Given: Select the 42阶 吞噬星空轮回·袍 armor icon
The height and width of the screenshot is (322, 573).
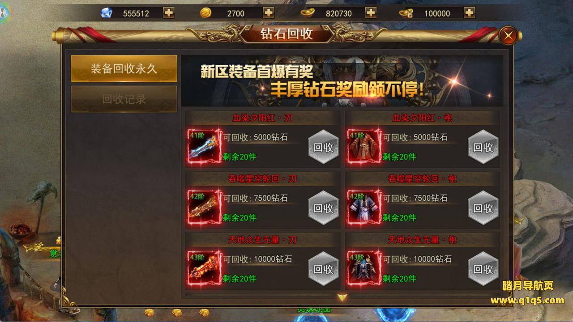Looking at the screenshot, I should [x=364, y=208].
